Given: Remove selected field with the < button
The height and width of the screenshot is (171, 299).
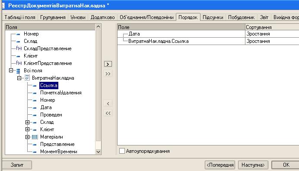Looking at the screenshot, I should pyautogui.click(x=108, y=103).
